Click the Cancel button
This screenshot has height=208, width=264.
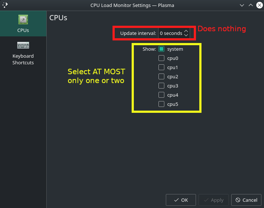246,200
